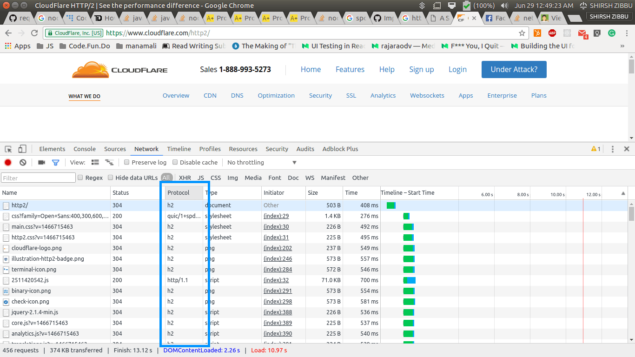Bookmark this page with the star icon
The image size is (635, 357).
[522, 33]
